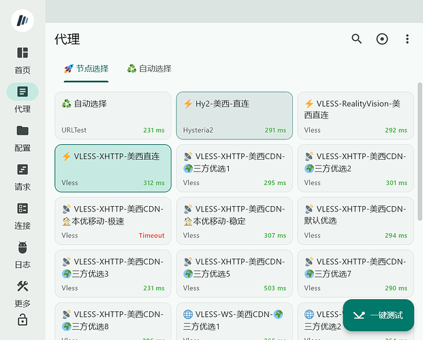Screen dimensions: 423x340
Task: Click the 一键测试 test button
Action: click(x=379, y=316)
